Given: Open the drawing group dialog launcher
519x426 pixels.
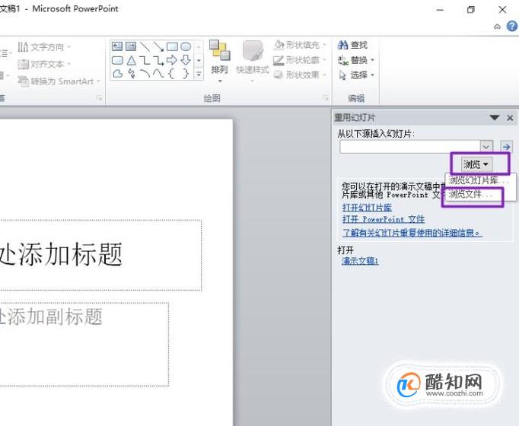Looking at the screenshot, I should (326, 98).
